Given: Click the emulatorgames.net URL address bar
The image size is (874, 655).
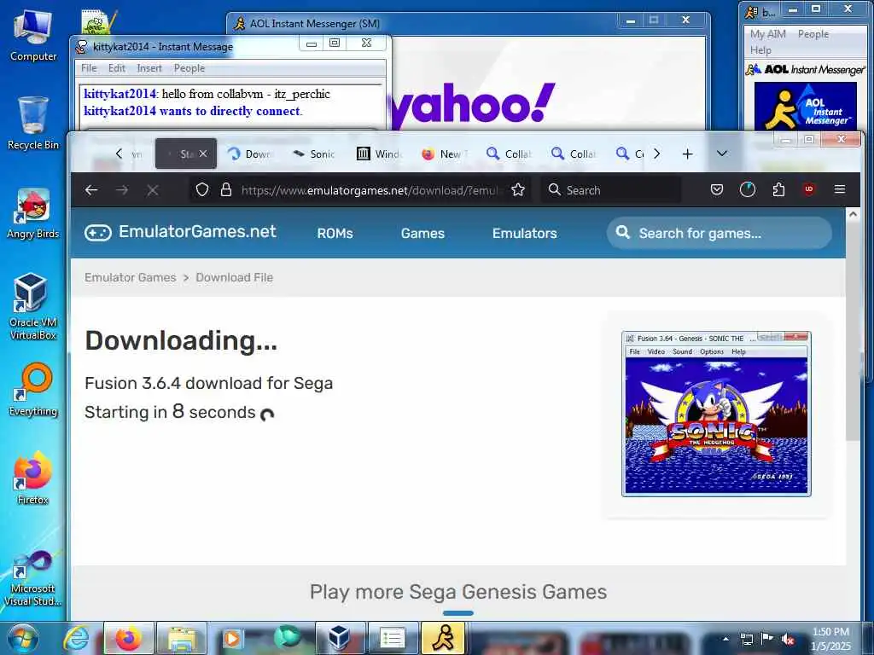Looking at the screenshot, I should pos(370,190).
